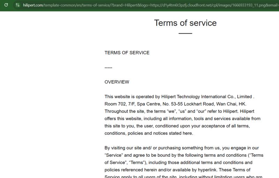
Task: Click the line "conditions, policies and notices stated here."
Action: [x=149, y=133]
